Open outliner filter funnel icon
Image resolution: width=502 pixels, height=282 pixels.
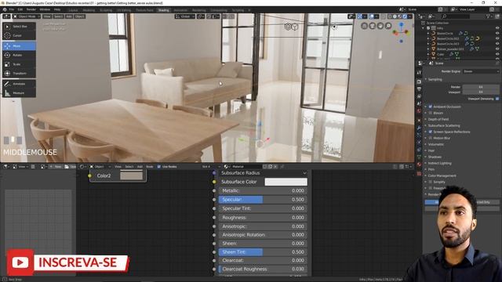pos(489,16)
